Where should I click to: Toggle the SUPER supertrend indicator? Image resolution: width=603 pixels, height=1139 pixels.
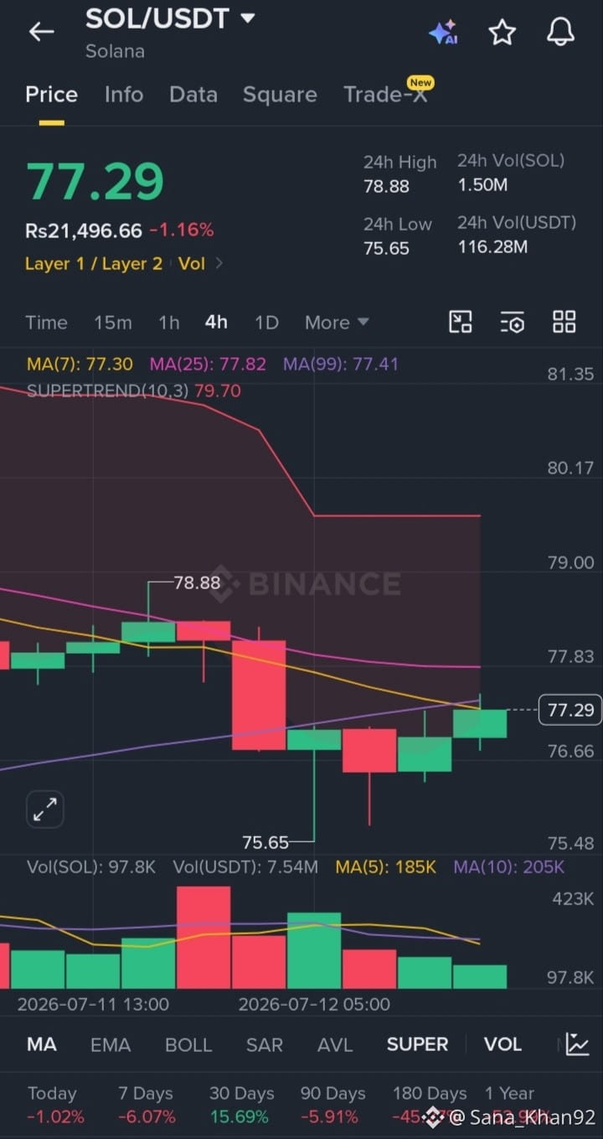[x=417, y=1044]
